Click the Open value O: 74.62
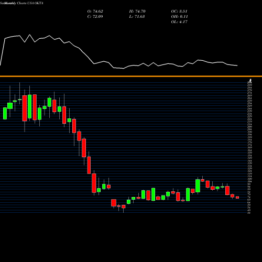The width and height of the screenshot is (262, 262). click(95, 11)
